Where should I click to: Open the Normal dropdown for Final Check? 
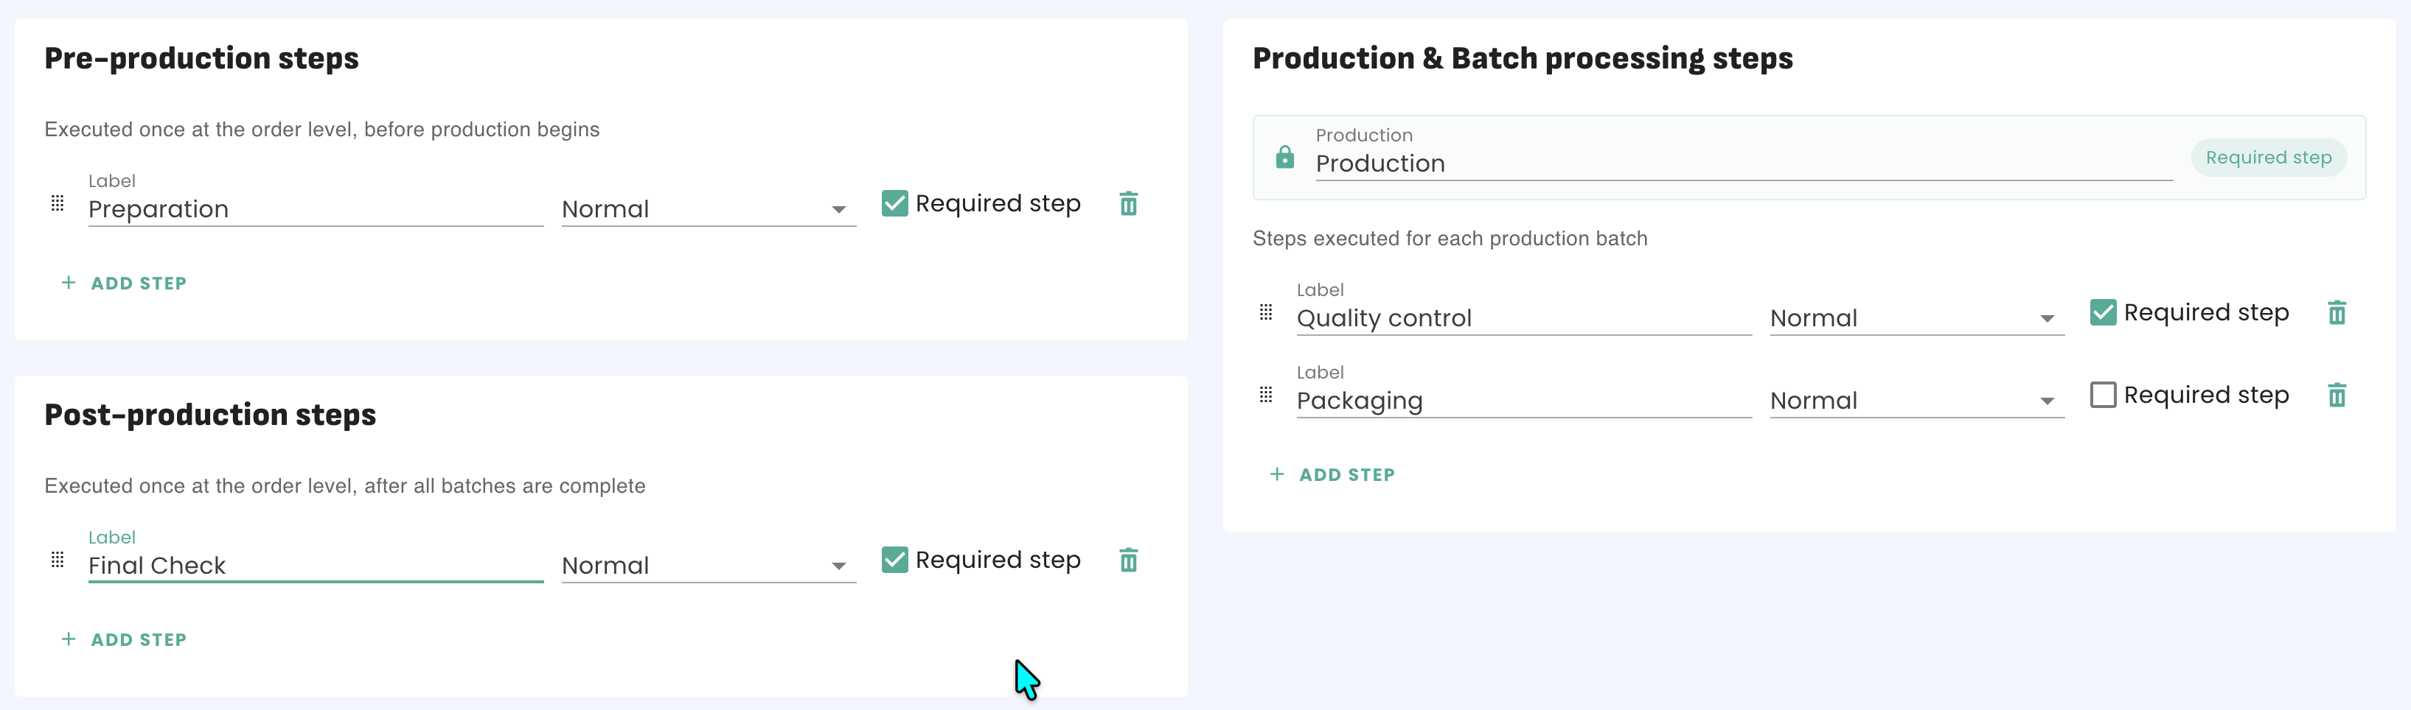708,566
